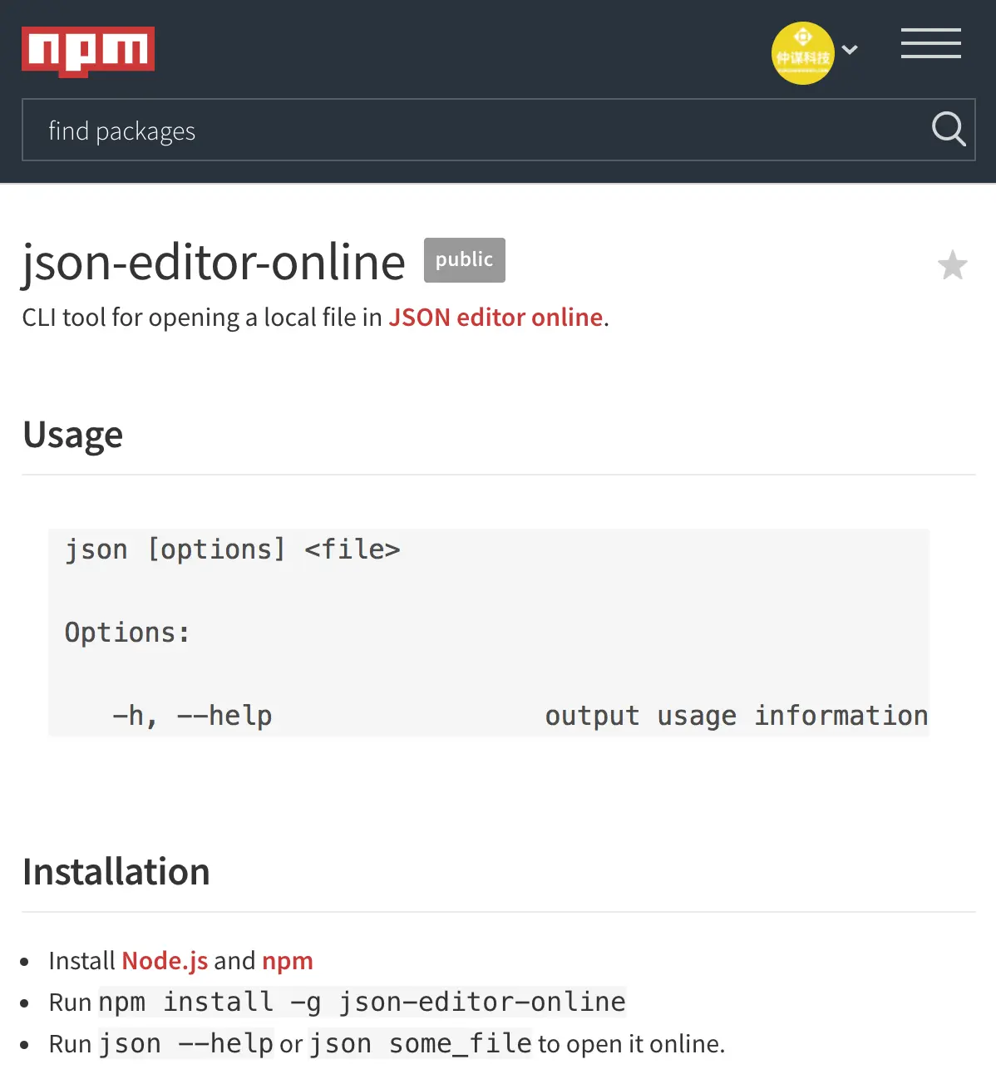
Task: Open the npm logo home link
Action: (88, 52)
